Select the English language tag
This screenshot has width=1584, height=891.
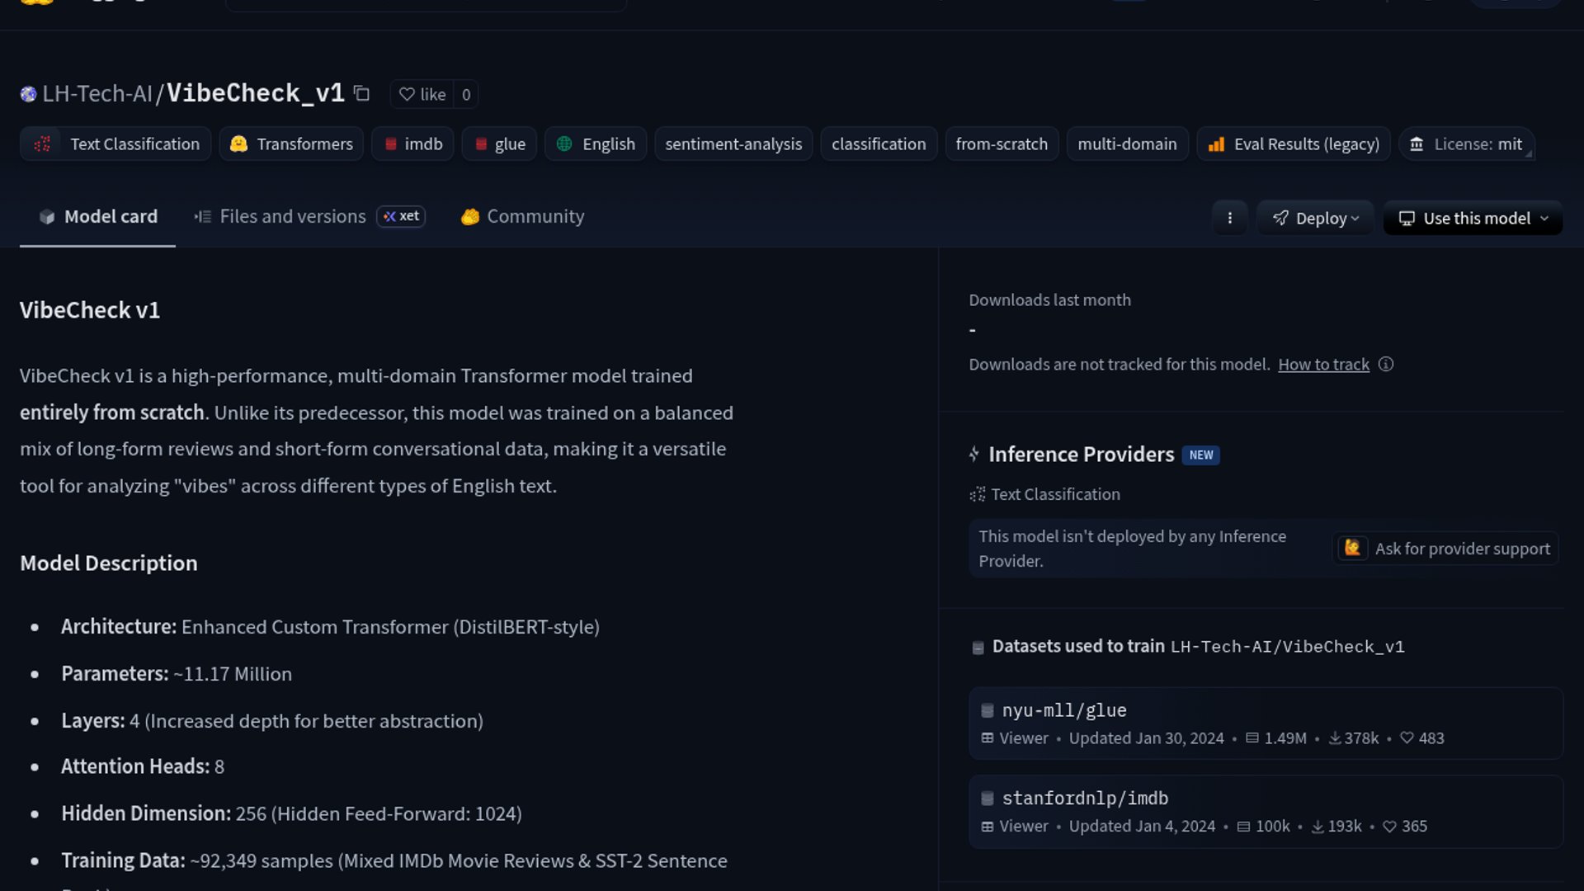596,144
